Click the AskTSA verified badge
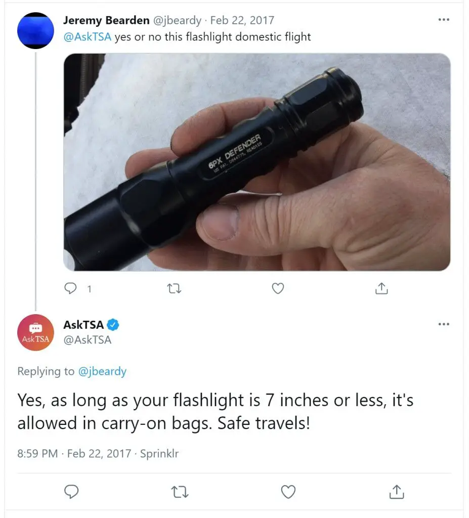469x518 pixels. pyautogui.click(x=114, y=325)
